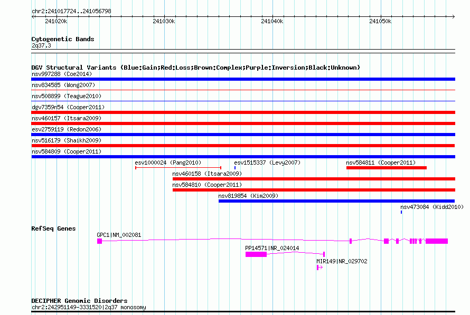
Task: Click the DECIPHER Genomic Disorders track title
Action: click(x=79, y=301)
